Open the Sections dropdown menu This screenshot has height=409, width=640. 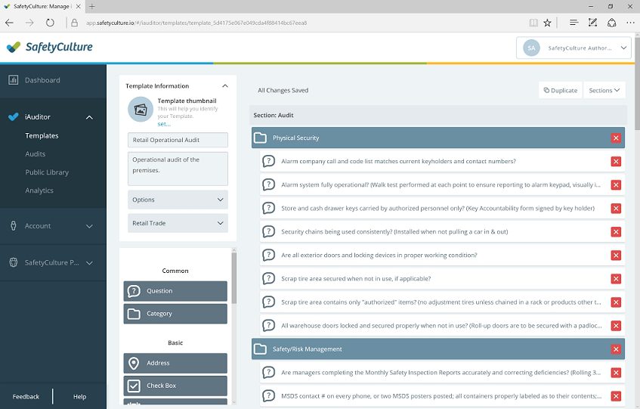604,91
